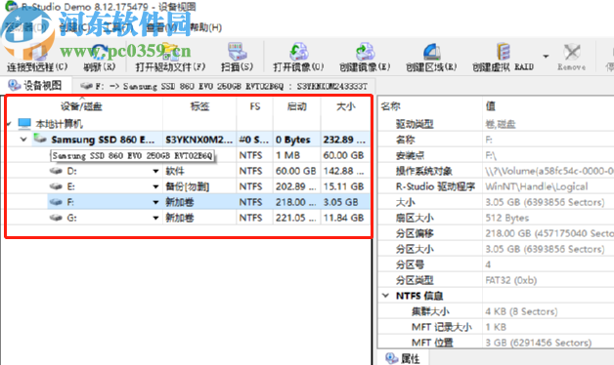Viewport: 614px width, 365px height.
Task: Sort by the Label column header
Action: [199, 106]
